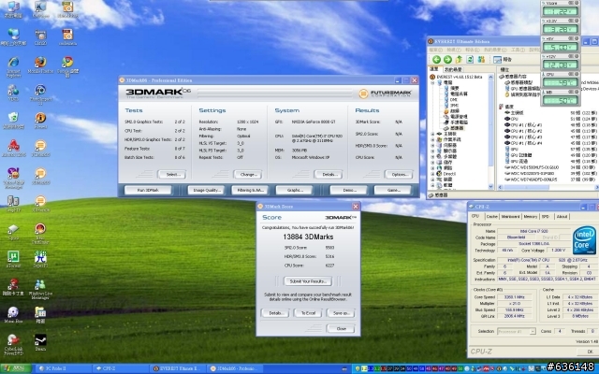Screen dimensions: 599x374
Task: Click Save as... in the 3DMark Score dialog
Action: [x=341, y=313]
